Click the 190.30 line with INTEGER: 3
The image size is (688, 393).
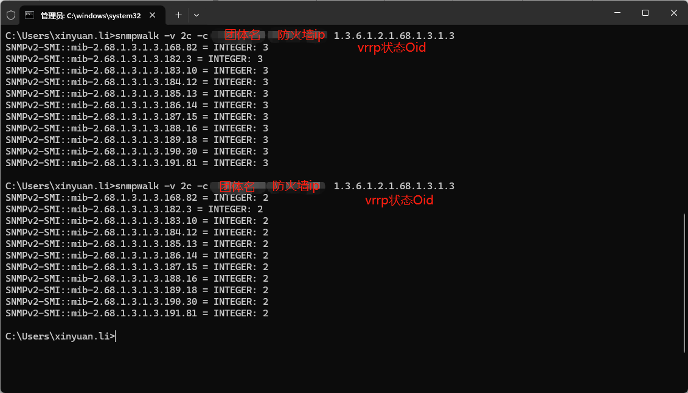click(x=137, y=151)
